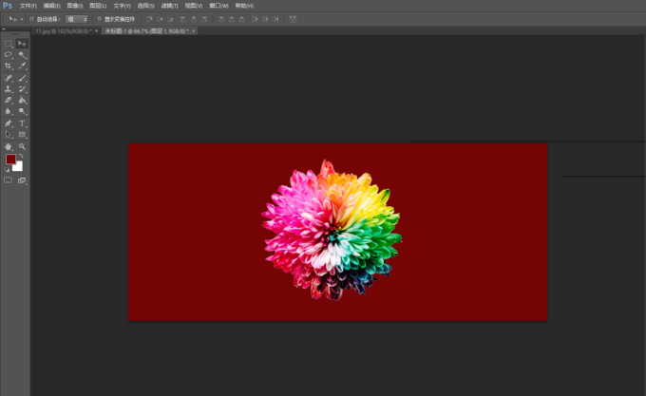Open the 选择 (Select) menu
This screenshot has width=646, height=396.
146,6
